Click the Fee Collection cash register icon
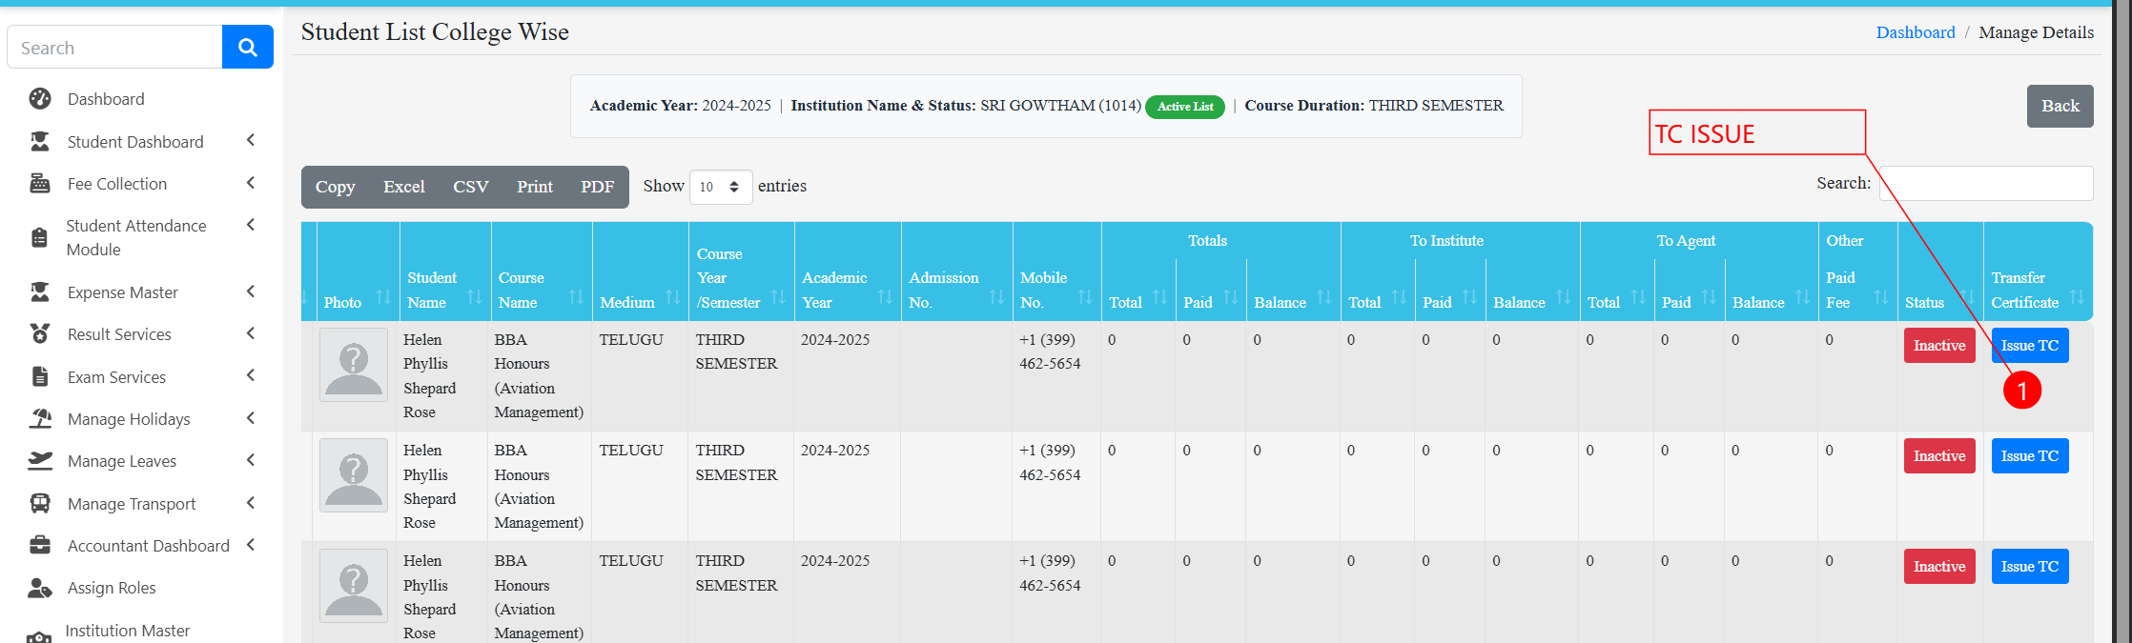2132x643 pixels. pyautogui.click(x=40, y=184)
